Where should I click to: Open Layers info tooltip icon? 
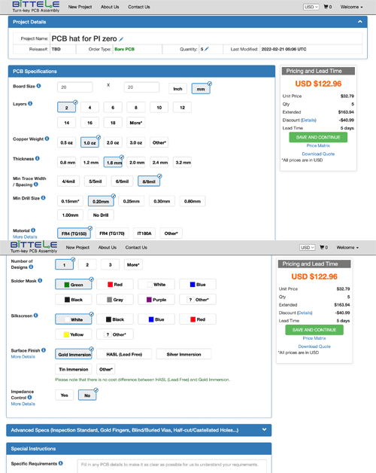(30, 103)
